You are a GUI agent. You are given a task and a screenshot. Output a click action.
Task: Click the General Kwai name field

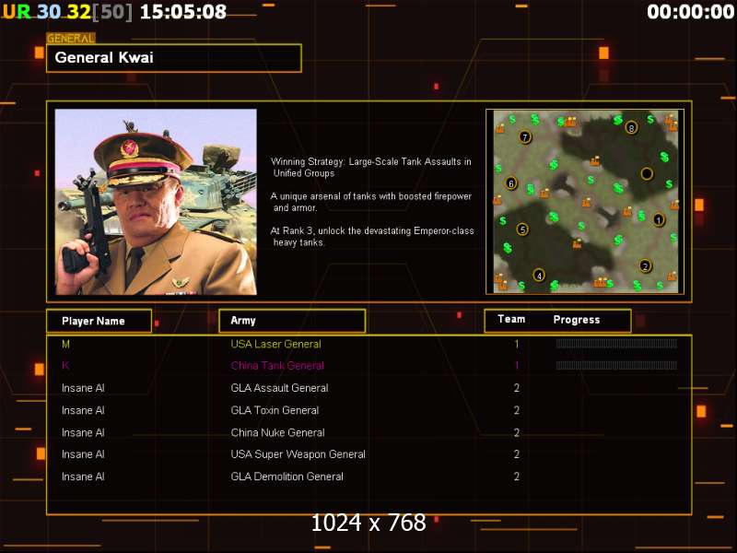(174, 58)
